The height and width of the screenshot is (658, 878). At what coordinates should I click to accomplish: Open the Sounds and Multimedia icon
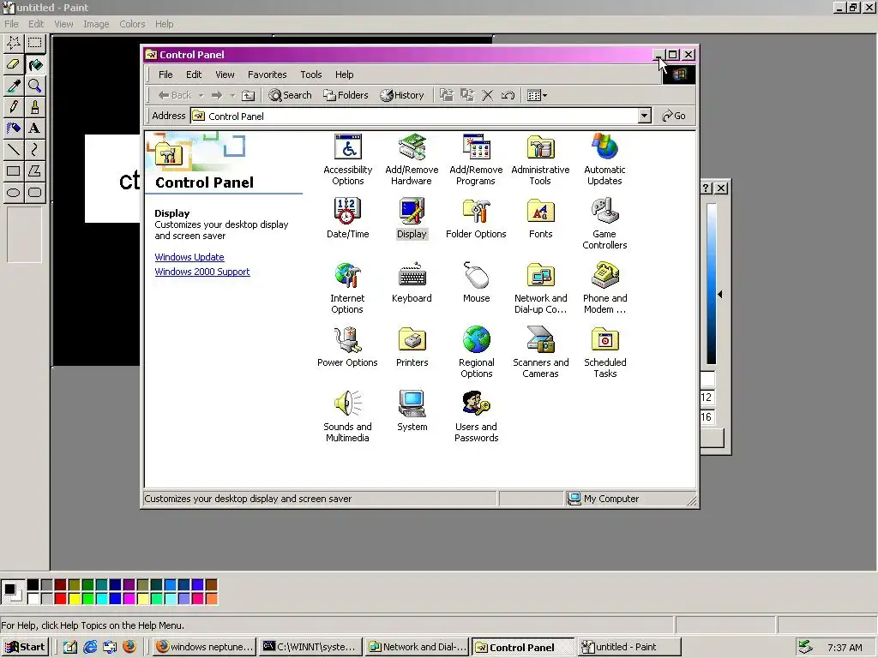tap(347, 416)
